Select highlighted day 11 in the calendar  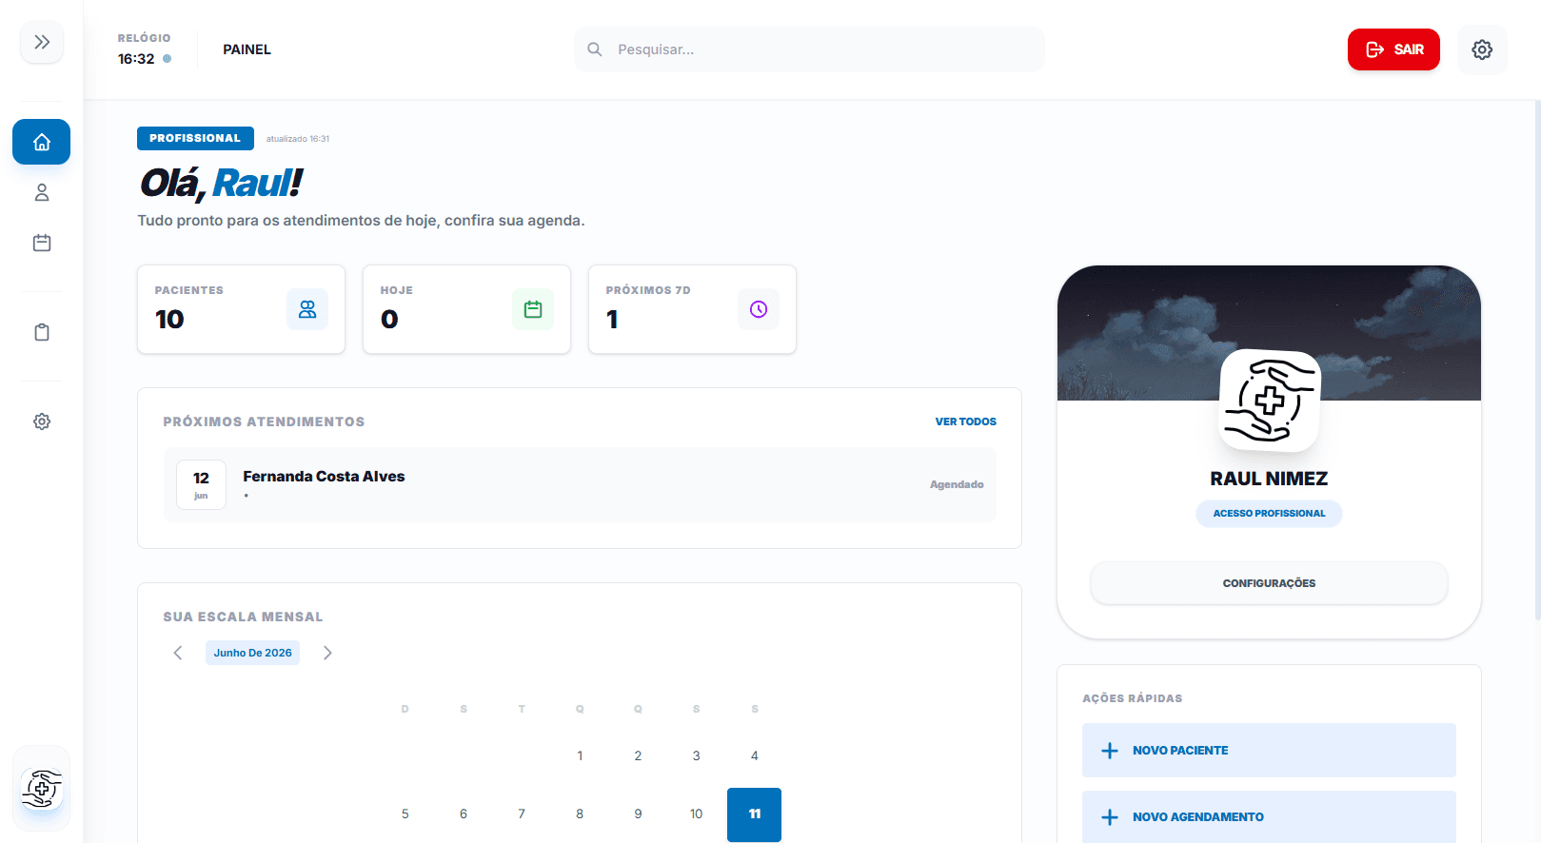coord(754,814)
